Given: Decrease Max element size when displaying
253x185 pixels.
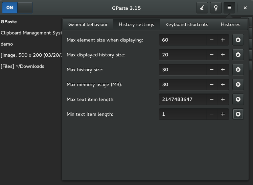Looking at the screenshot, I should [x=212, y=40].
